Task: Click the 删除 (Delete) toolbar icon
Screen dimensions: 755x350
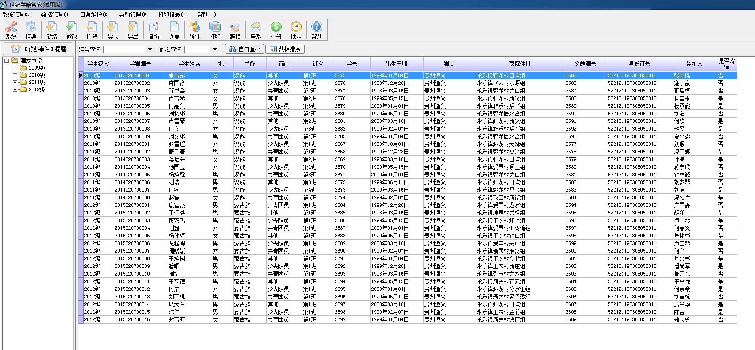Action: pyautogui.click(x=92, y=30)
